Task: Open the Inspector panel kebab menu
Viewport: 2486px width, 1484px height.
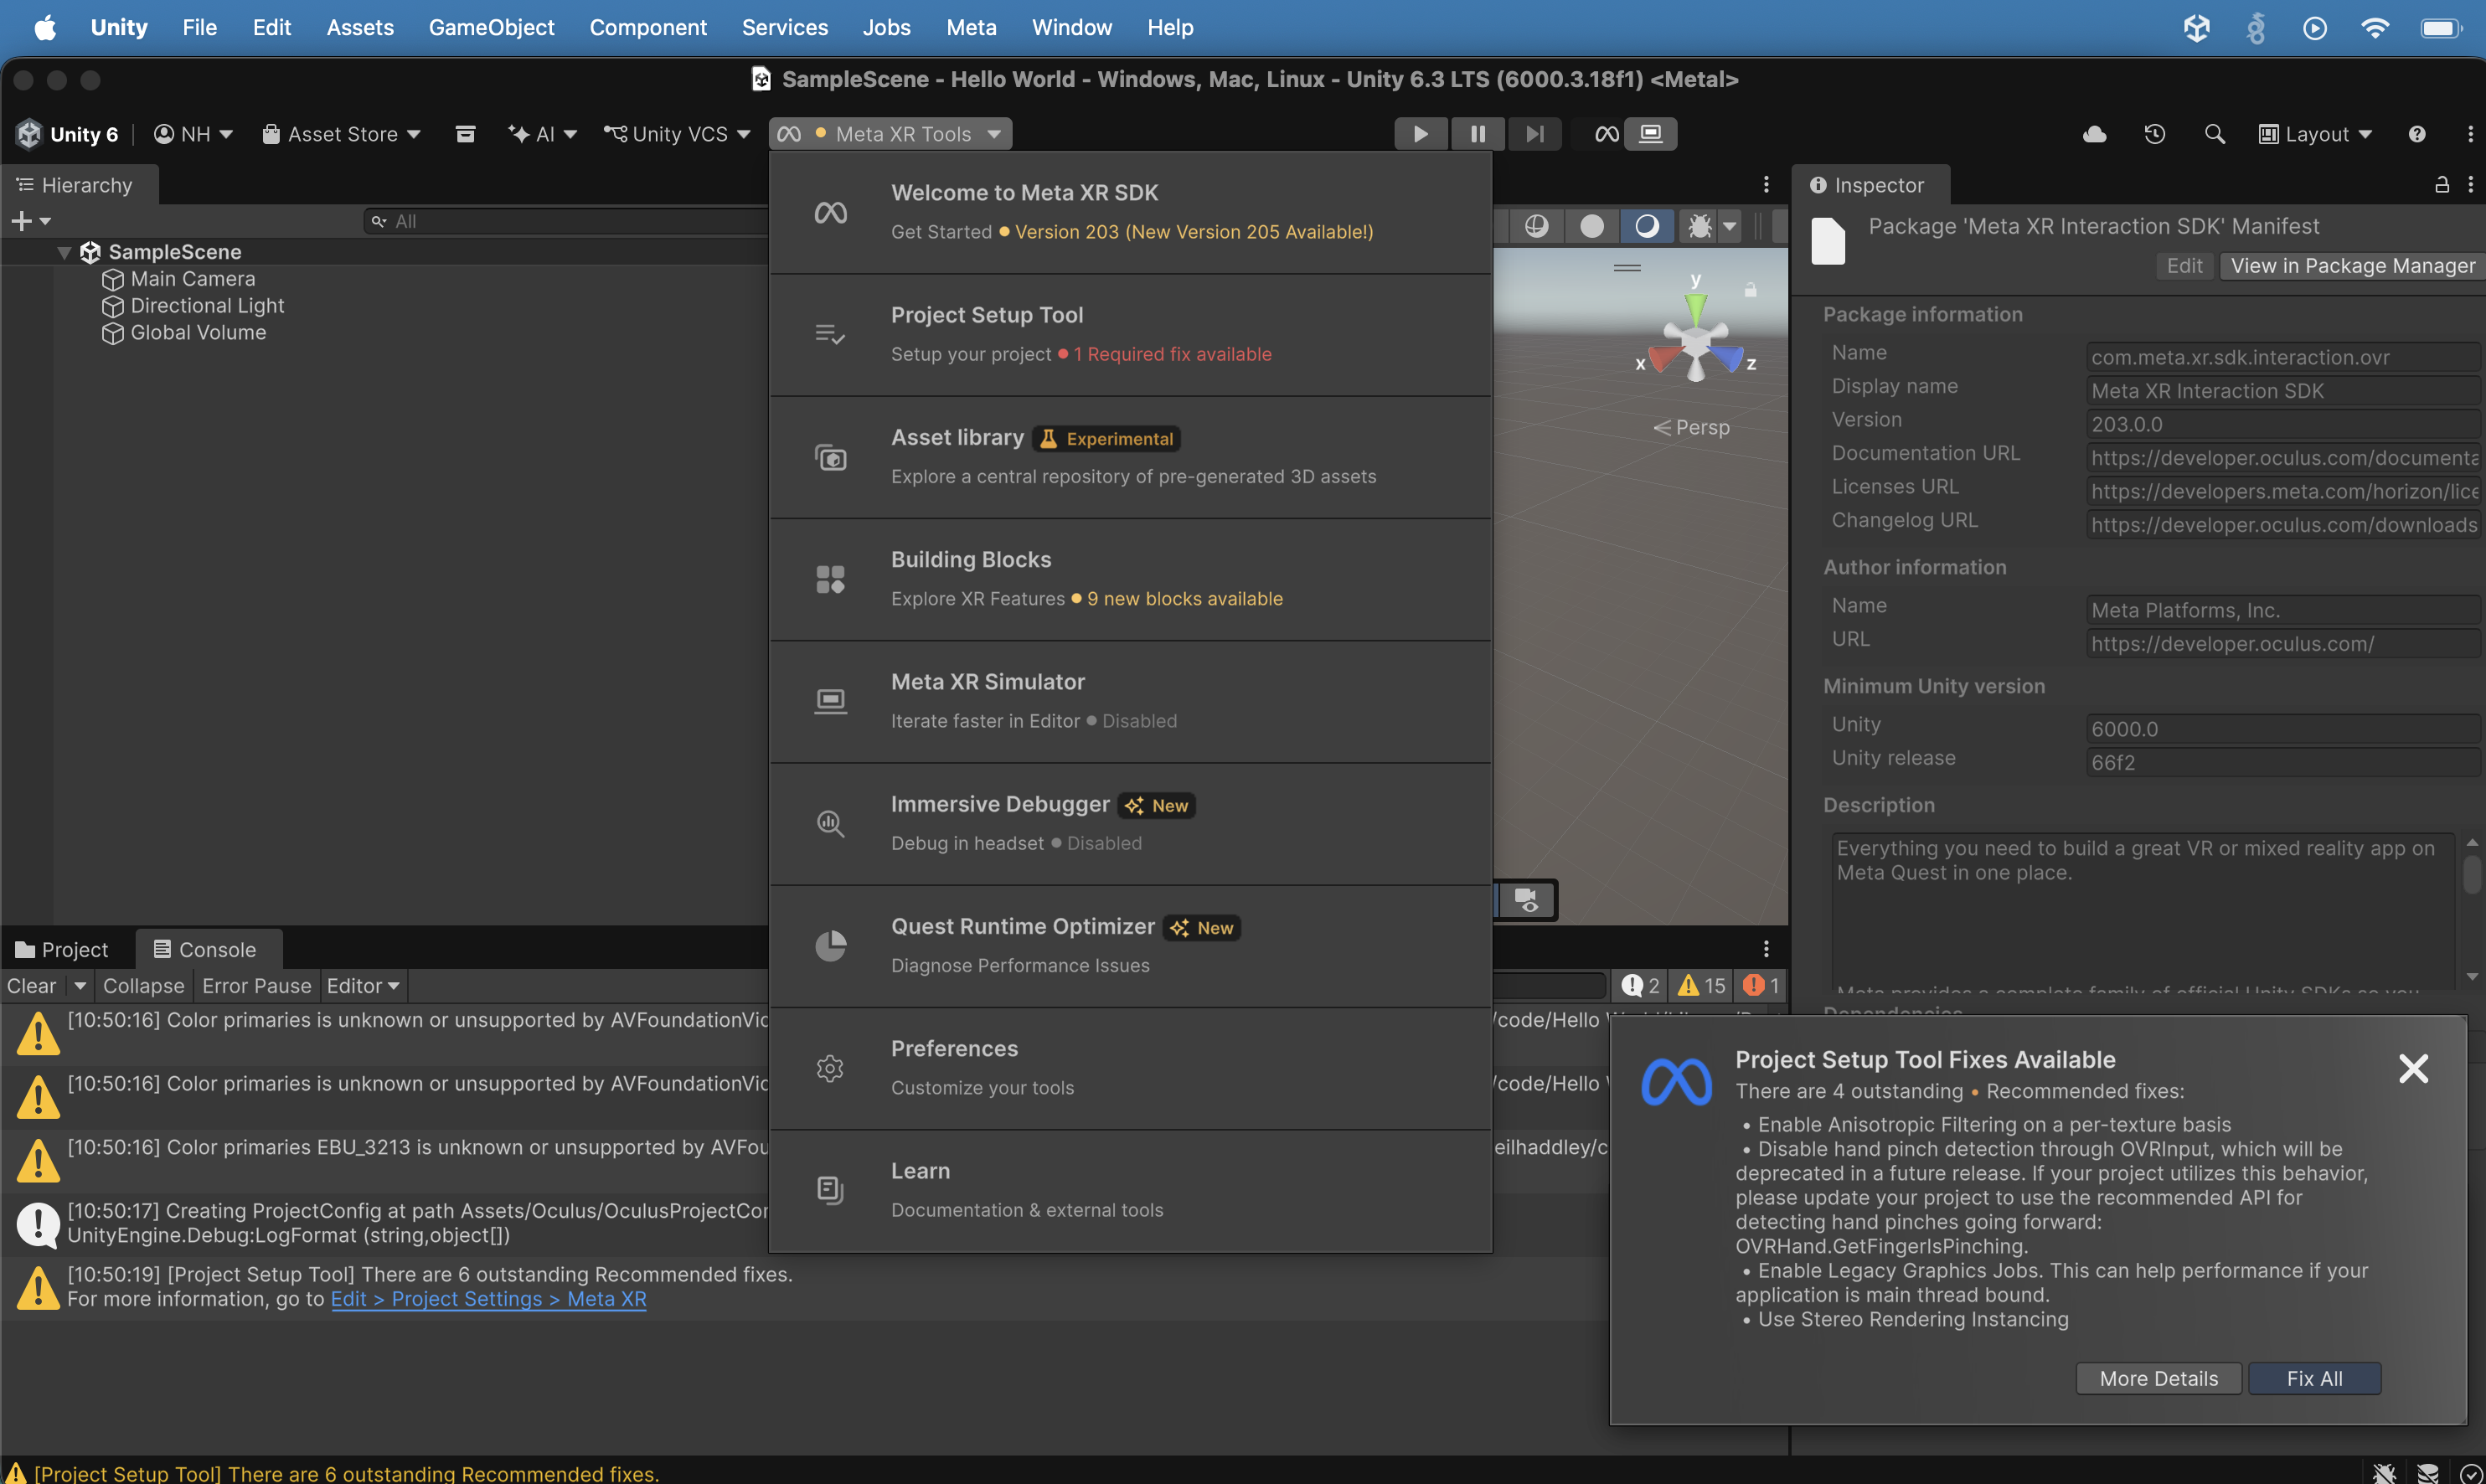Action: (x=2470, y=185)
